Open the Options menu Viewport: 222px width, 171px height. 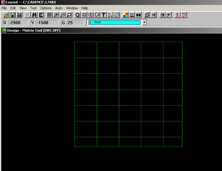click(46, 8)
